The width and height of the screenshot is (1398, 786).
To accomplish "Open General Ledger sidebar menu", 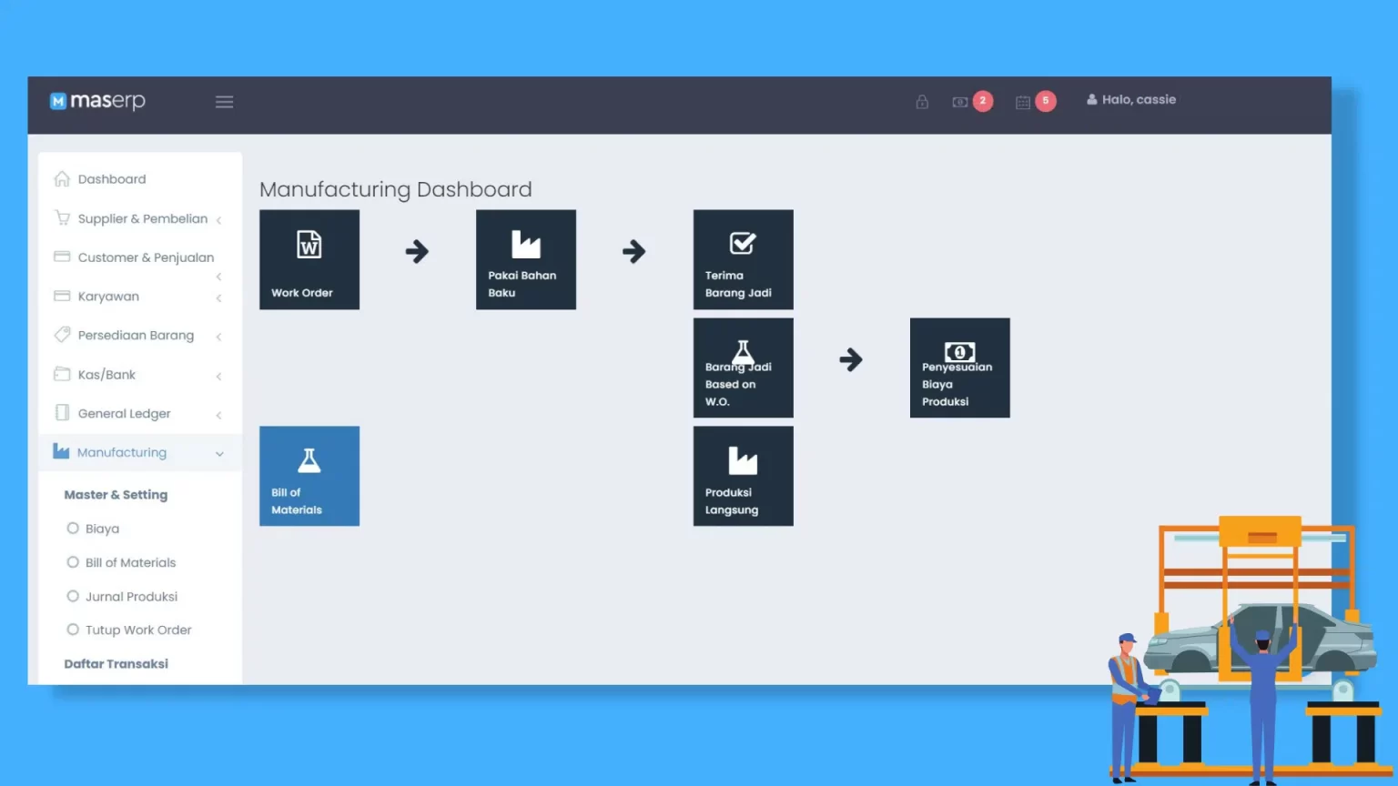I will 124,414.
